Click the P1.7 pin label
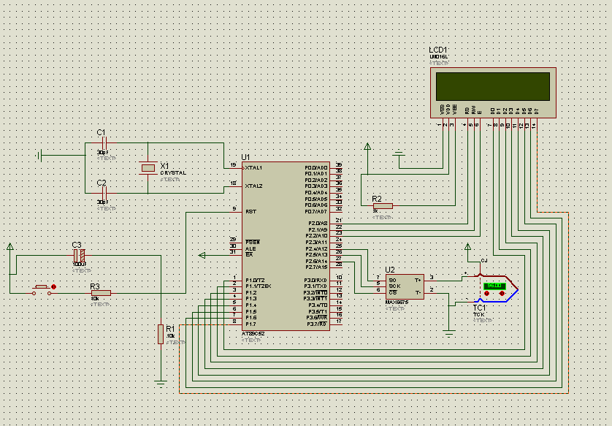The width and height of the screenshot is (612, 426). tap(250, 324)
